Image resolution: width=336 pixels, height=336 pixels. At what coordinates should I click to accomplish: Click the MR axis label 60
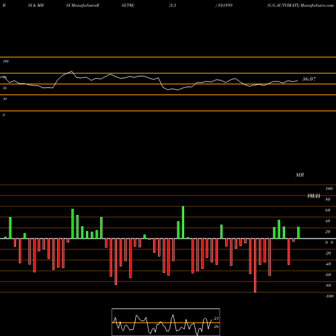[328, 210]
